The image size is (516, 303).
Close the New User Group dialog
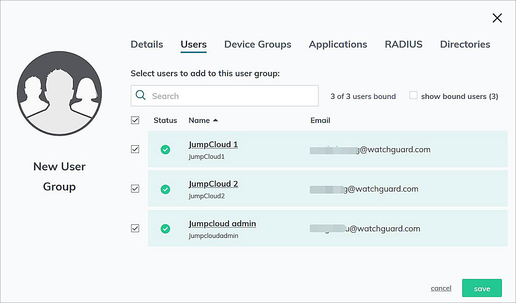click(497, 18)
